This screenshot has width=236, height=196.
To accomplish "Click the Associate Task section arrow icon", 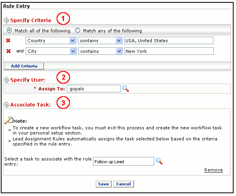I will [6, 105].
